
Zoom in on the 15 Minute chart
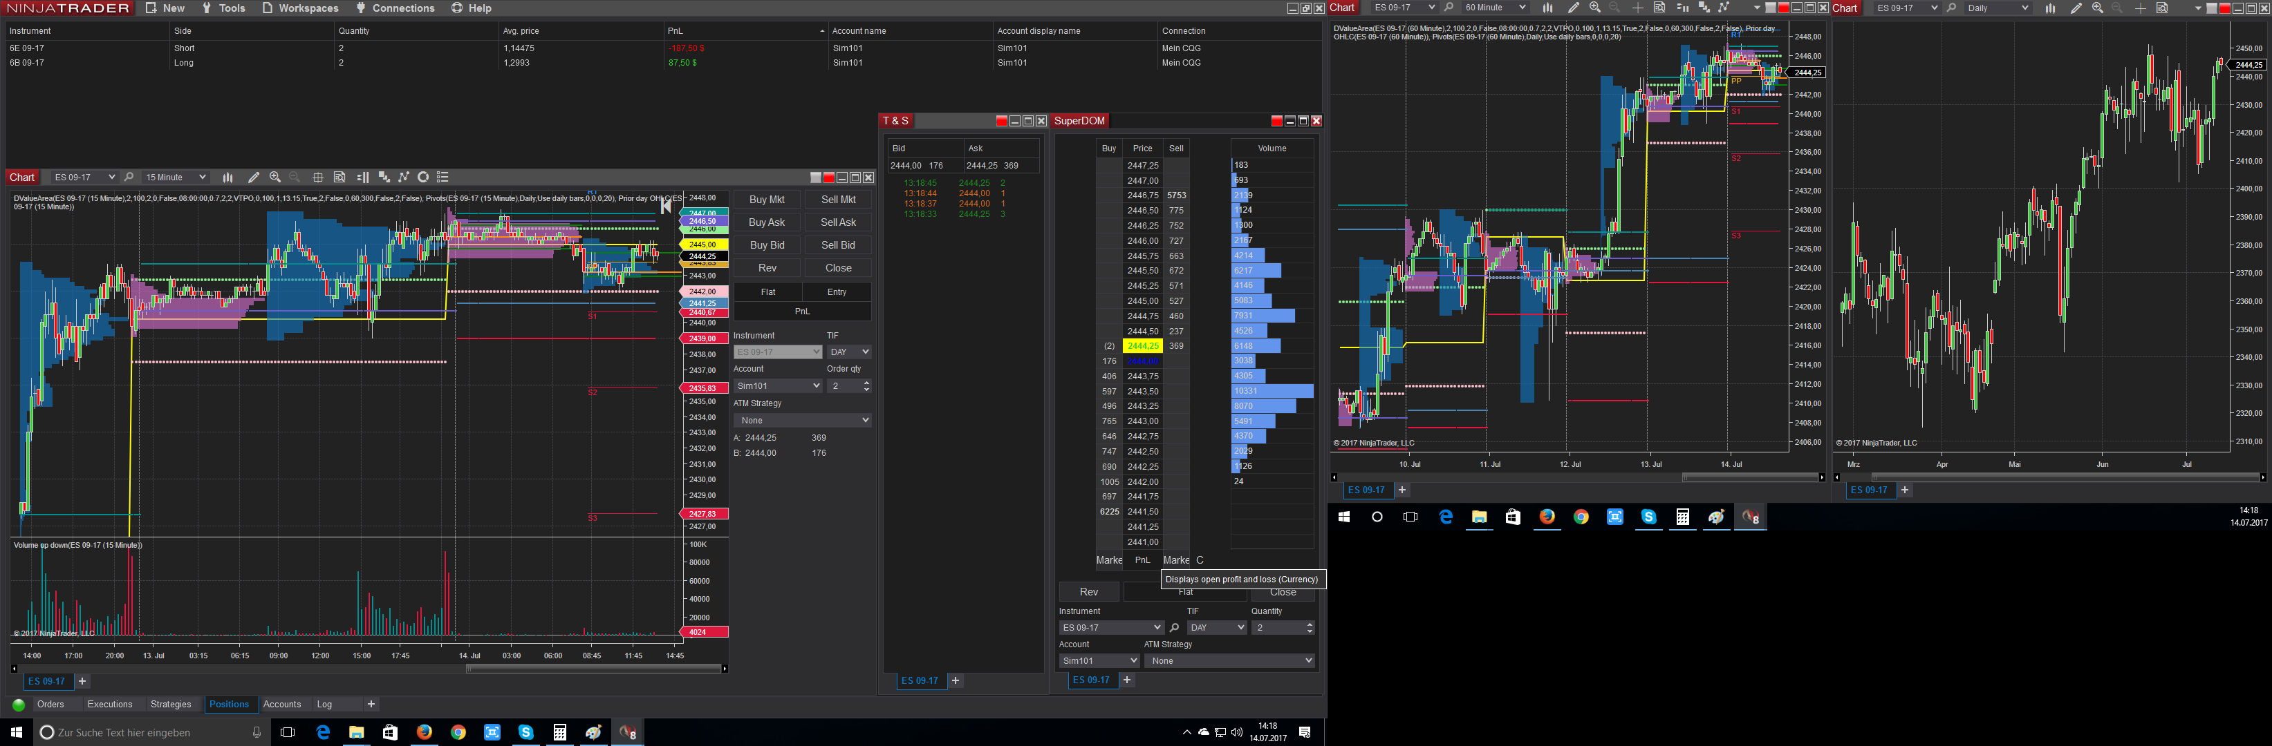pyautogui.click(x=275, y=177)
